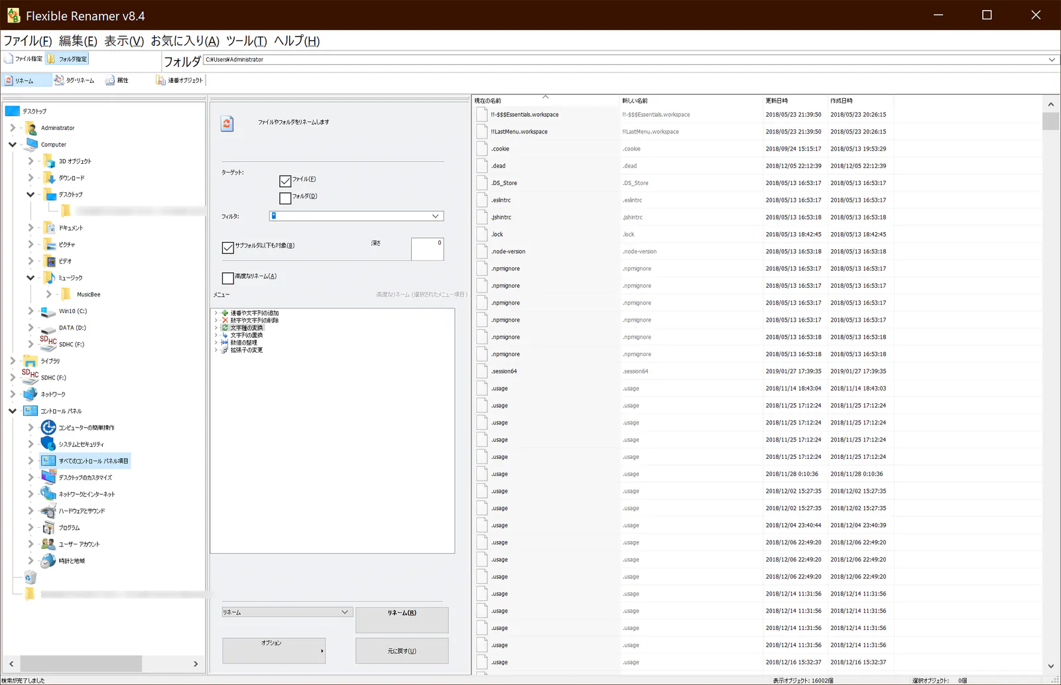The image size is (1061, 685).
Task: Select the ユーザー アカウント icon in tree
Action: pos(48,544)
